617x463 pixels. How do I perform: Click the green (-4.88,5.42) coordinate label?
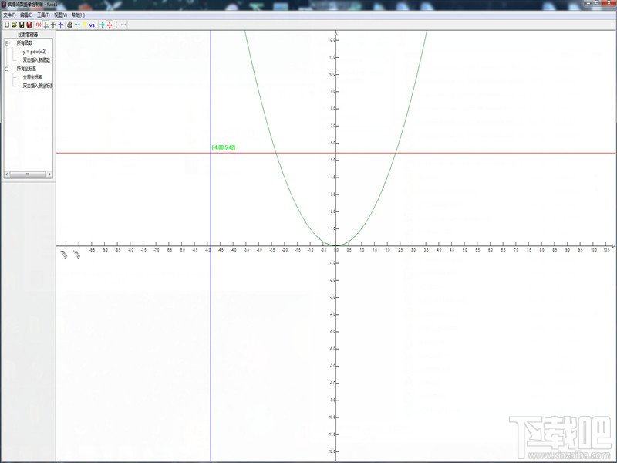point(223,147)
